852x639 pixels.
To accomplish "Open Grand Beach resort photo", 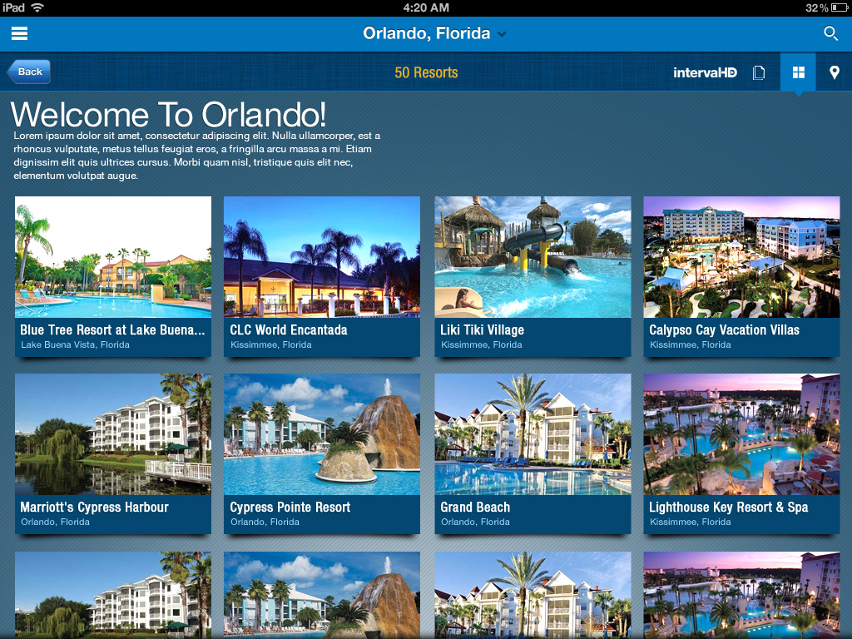I will point(532,434).
